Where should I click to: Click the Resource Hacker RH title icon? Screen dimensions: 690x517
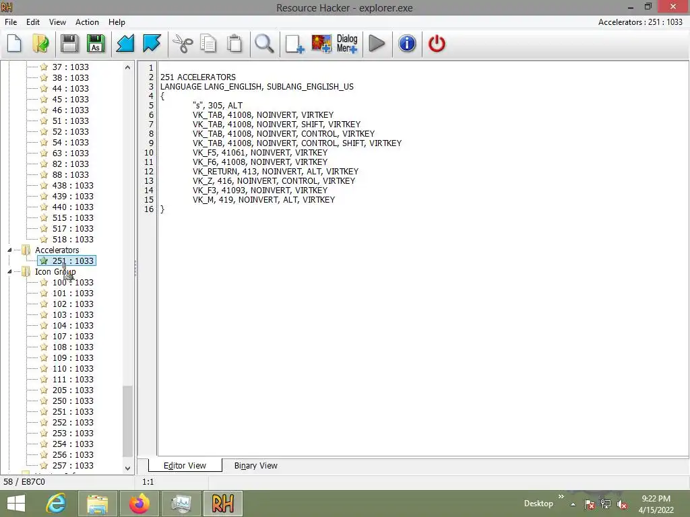7,7
